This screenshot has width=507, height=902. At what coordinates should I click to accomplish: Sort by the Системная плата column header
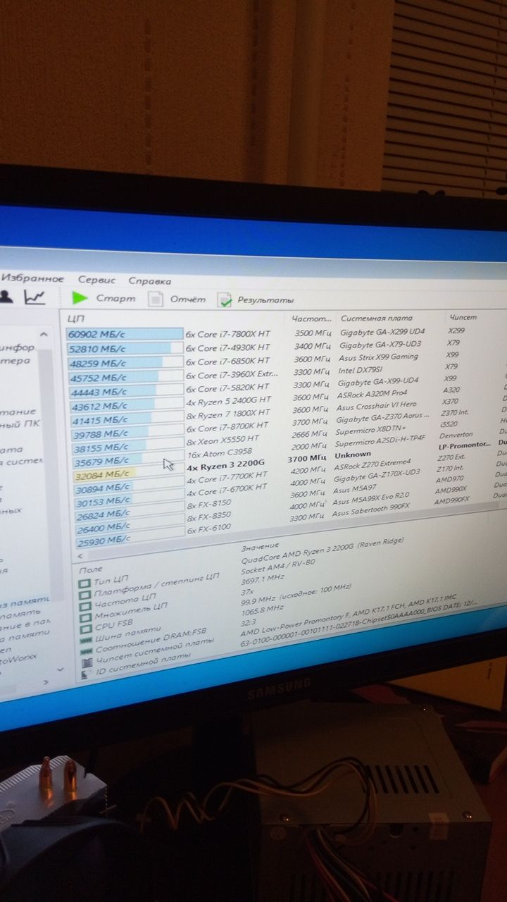tap(377, 319)
